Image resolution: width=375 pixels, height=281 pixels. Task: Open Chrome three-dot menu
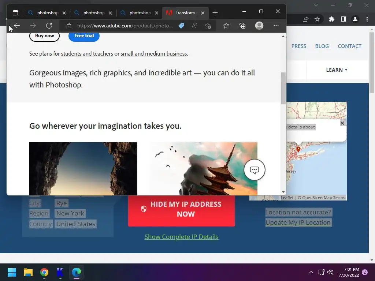click(x=367, y=19)
